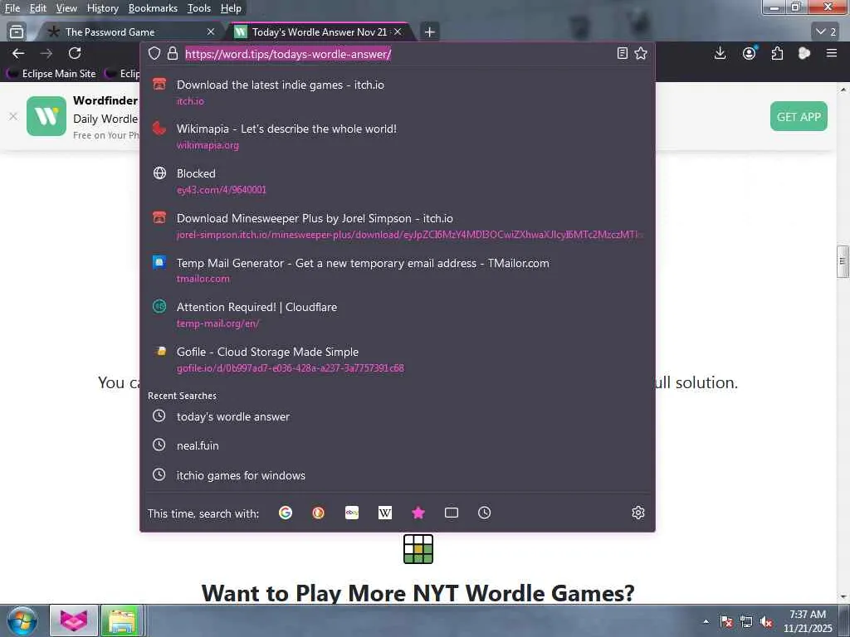The width and height of the screenshot is (850, 637).
Task: Choose Gofile Cloud Storage suggestion
Action: pyautogui.click(x=398, y=360)
